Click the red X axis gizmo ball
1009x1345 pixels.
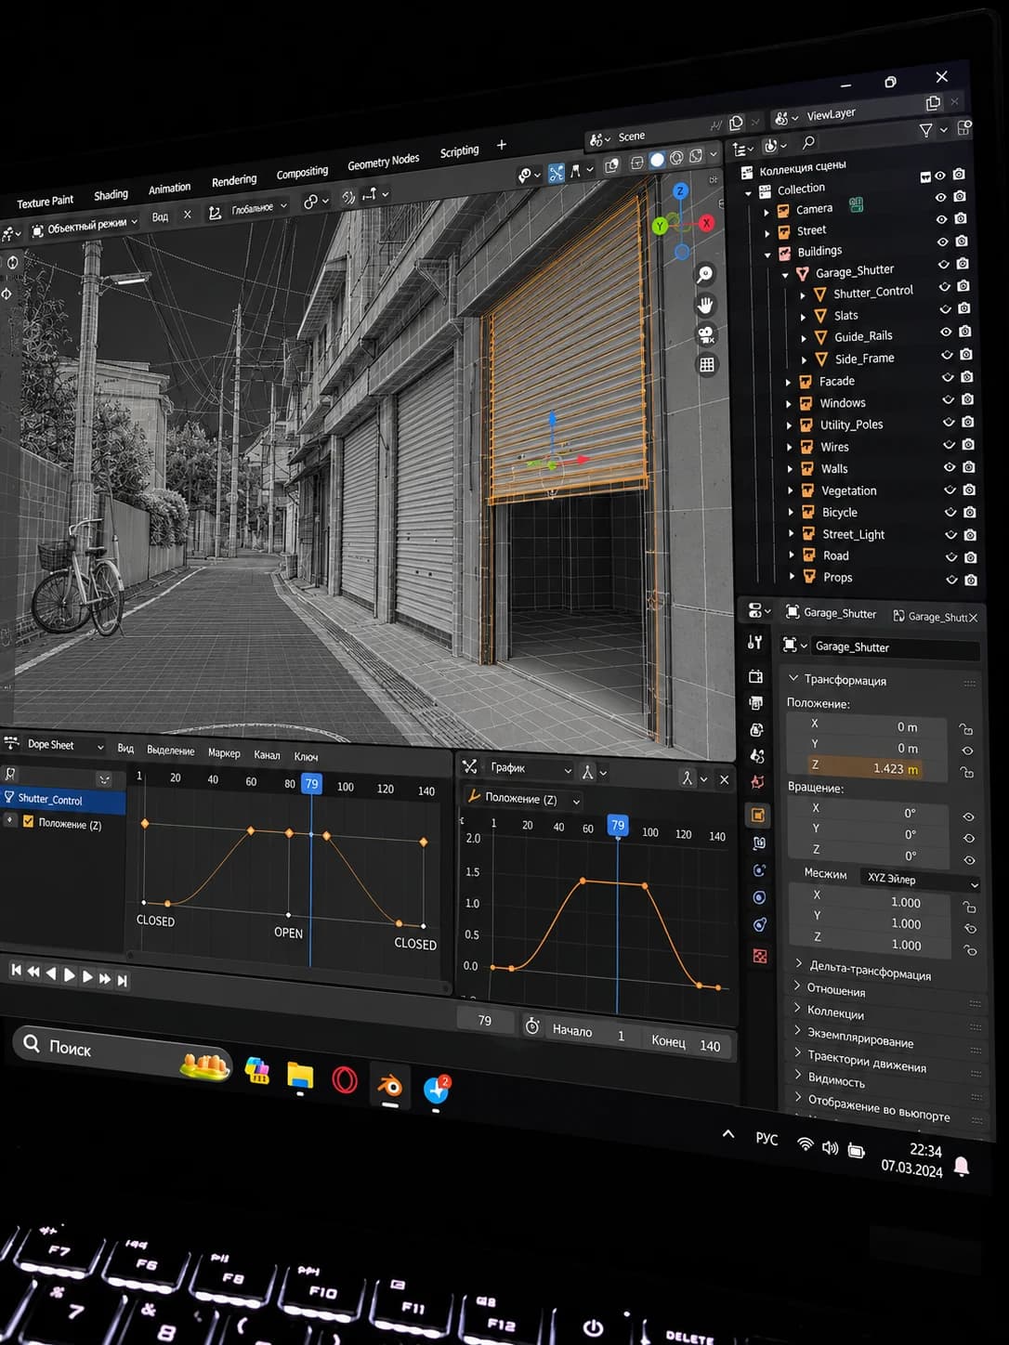[706, 223]
